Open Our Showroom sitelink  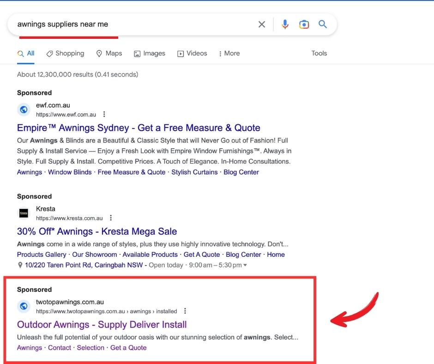tap(94, 255)
